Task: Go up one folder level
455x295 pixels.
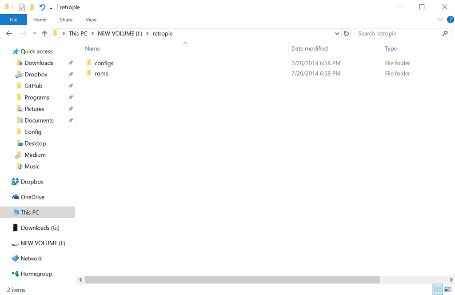Action: coord(44,33)
